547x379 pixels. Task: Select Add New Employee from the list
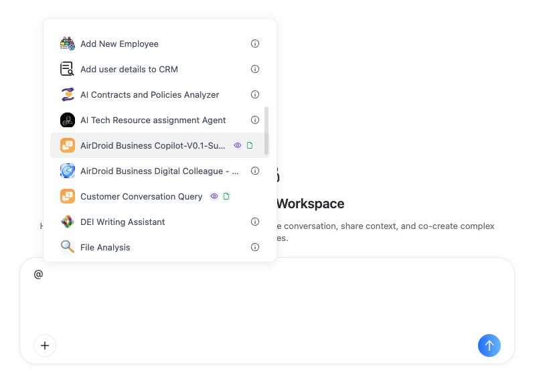click(x=160, y=44)
